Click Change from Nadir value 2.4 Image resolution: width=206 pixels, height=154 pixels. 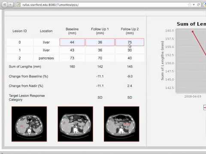(x=130, y=86)
